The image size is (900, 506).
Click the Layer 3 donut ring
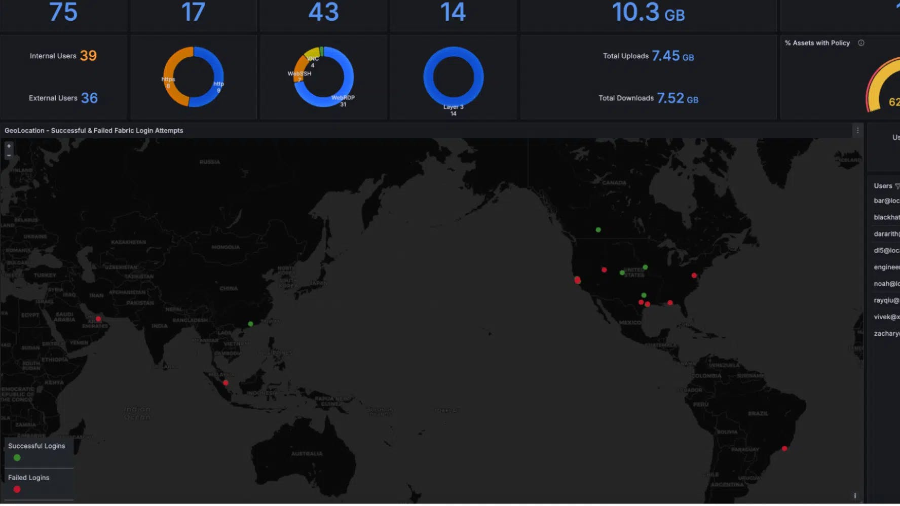coord(453,51)
